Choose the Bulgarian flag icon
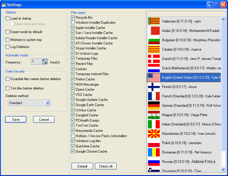 [x=154, y=40]
